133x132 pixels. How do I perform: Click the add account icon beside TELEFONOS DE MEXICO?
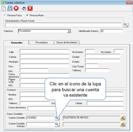[x=123, y=118]
